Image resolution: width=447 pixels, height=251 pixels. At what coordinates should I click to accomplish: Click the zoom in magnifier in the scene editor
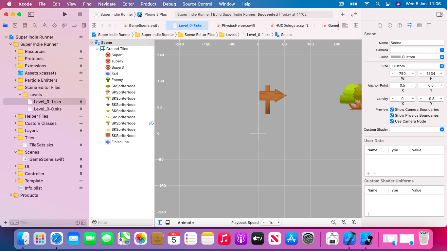pos(354,222)
